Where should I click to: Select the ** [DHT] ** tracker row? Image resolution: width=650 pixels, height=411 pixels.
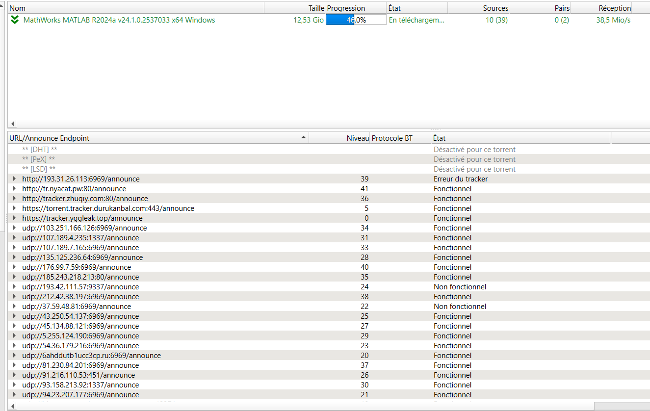40,150
